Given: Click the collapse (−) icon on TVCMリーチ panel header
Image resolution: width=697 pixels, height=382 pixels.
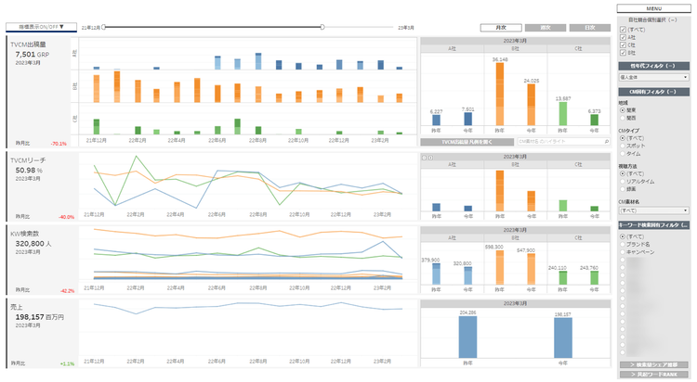Looking at the screenshot, I should point(424,158).
